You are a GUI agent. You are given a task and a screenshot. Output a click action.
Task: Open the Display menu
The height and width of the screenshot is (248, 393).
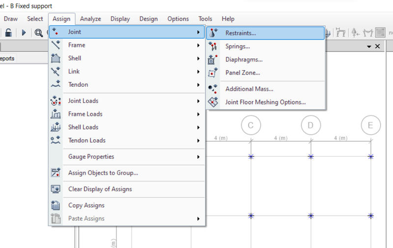click(120, 19)
